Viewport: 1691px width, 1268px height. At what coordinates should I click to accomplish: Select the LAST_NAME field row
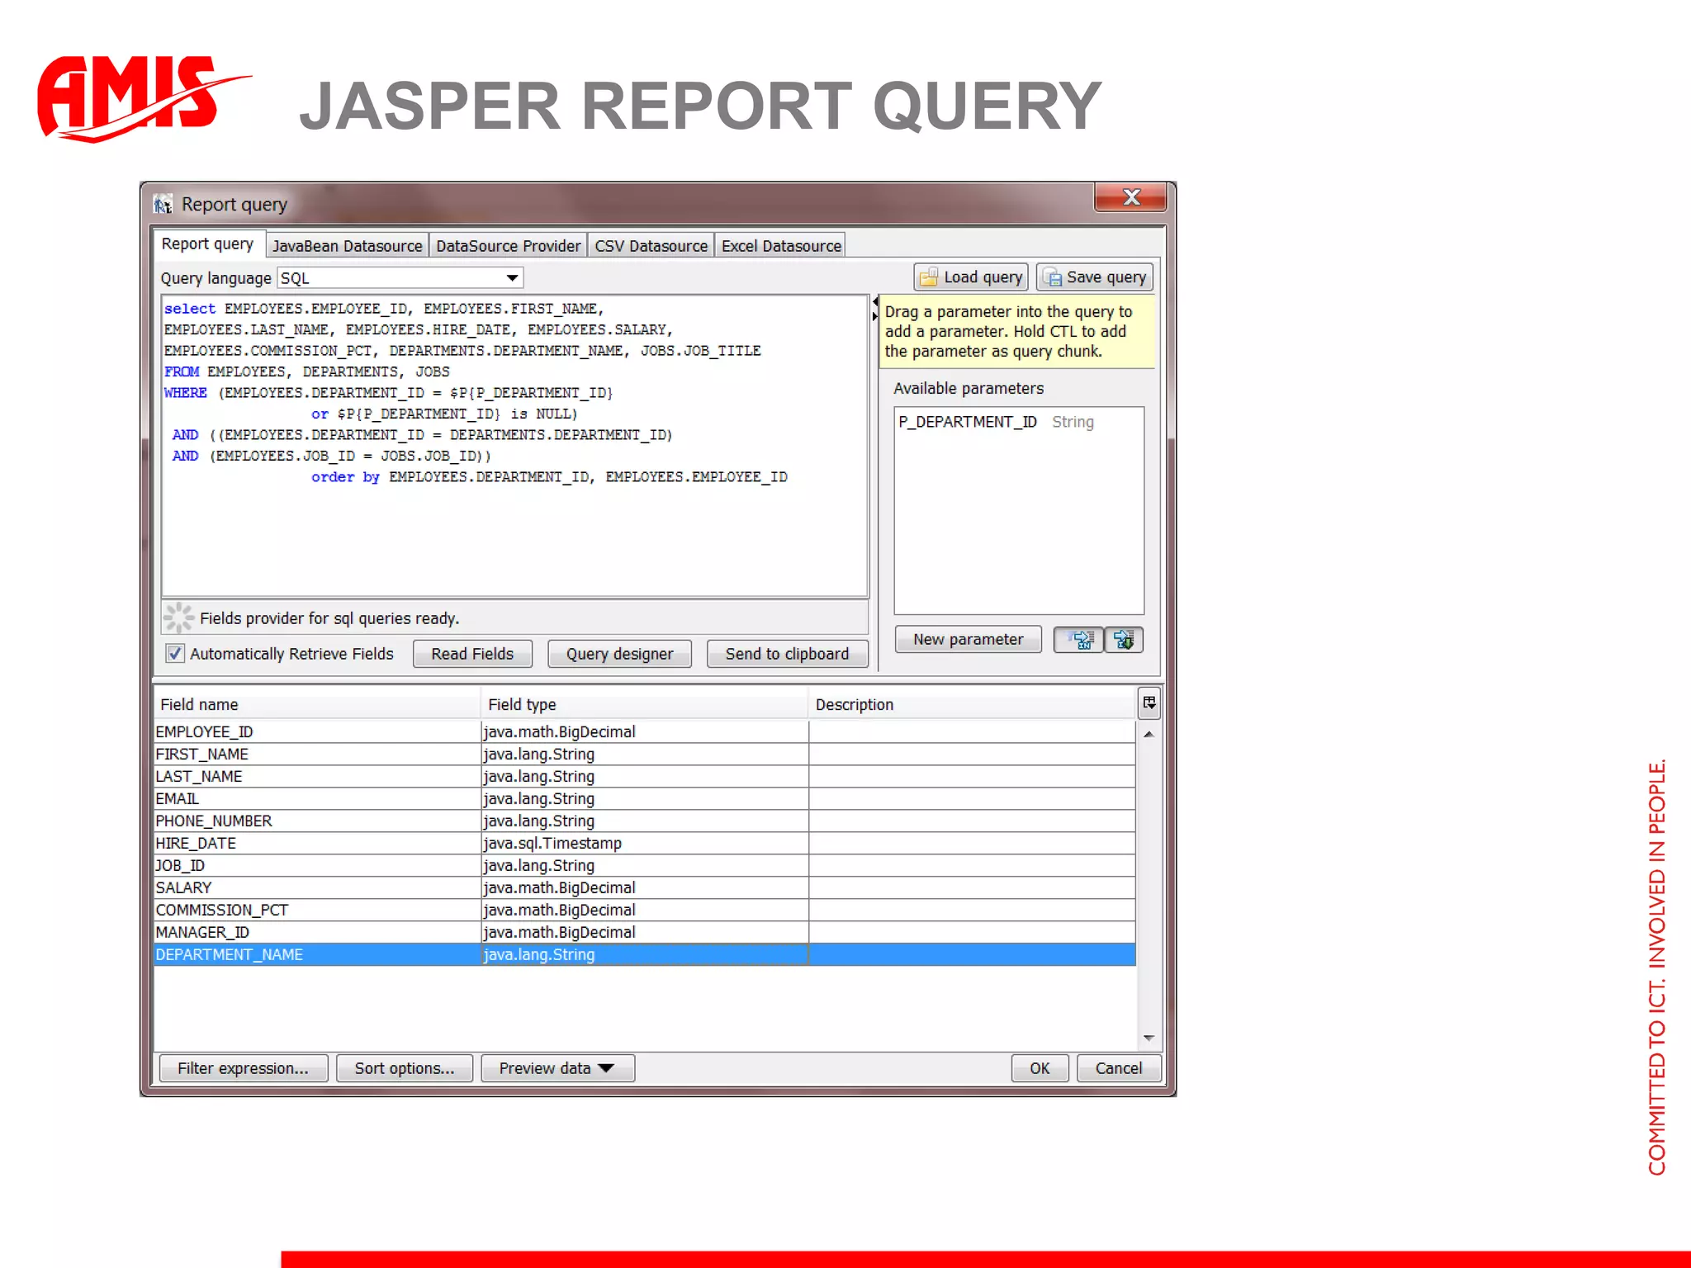click(645, 776)
